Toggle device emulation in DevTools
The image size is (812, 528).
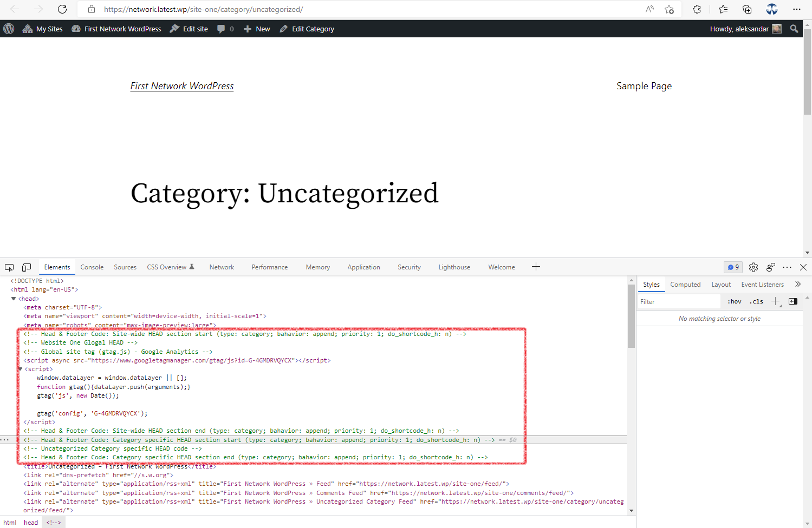pos(27,267)
